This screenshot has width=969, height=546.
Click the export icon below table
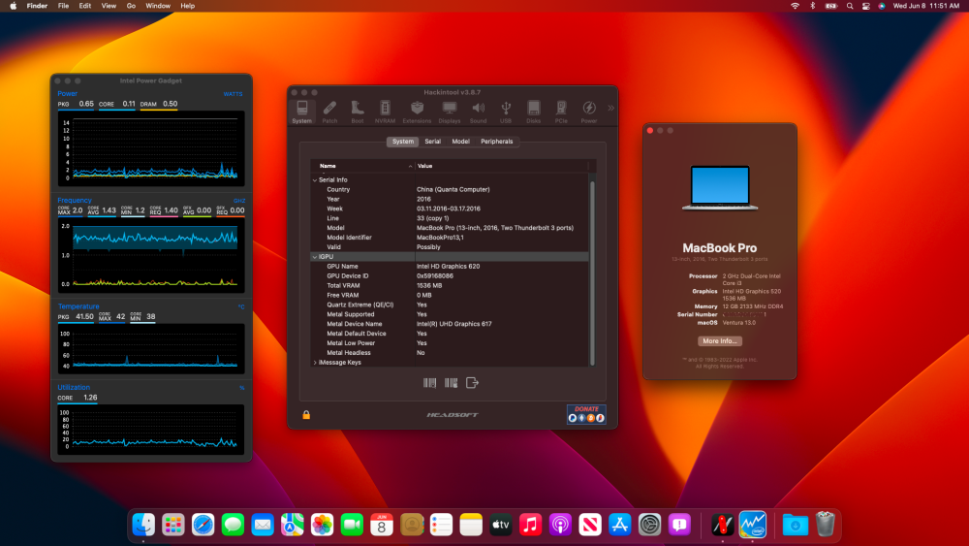point(472,383)
